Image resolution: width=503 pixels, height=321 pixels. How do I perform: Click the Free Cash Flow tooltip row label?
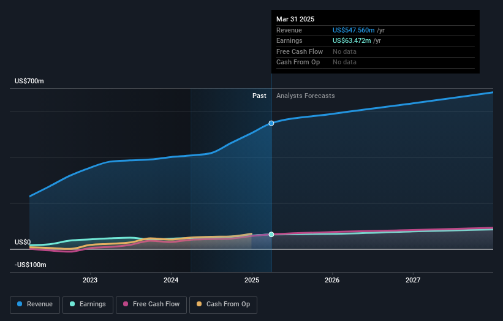300,51
